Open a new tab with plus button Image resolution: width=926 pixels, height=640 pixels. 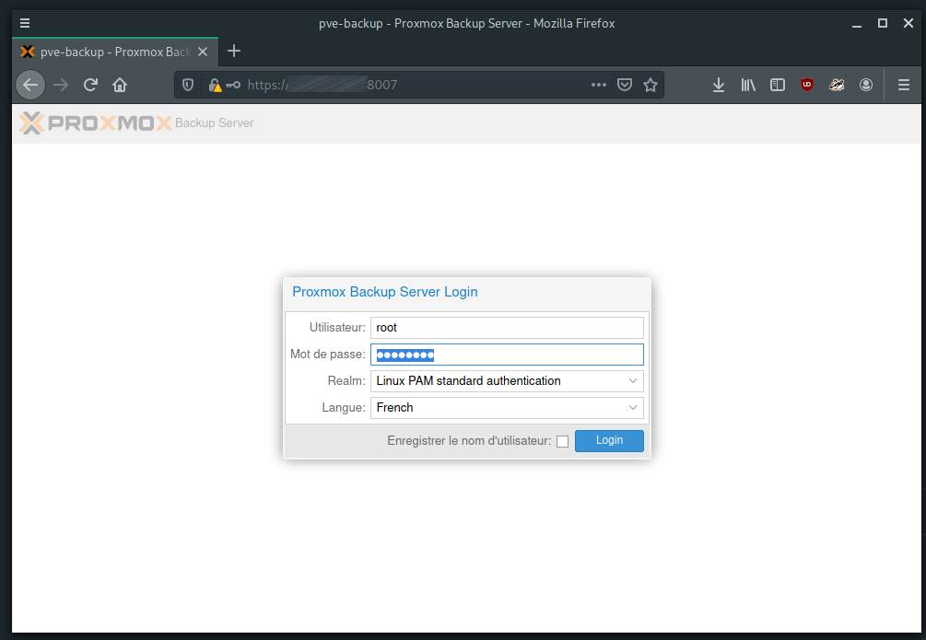tap(234, 52)
